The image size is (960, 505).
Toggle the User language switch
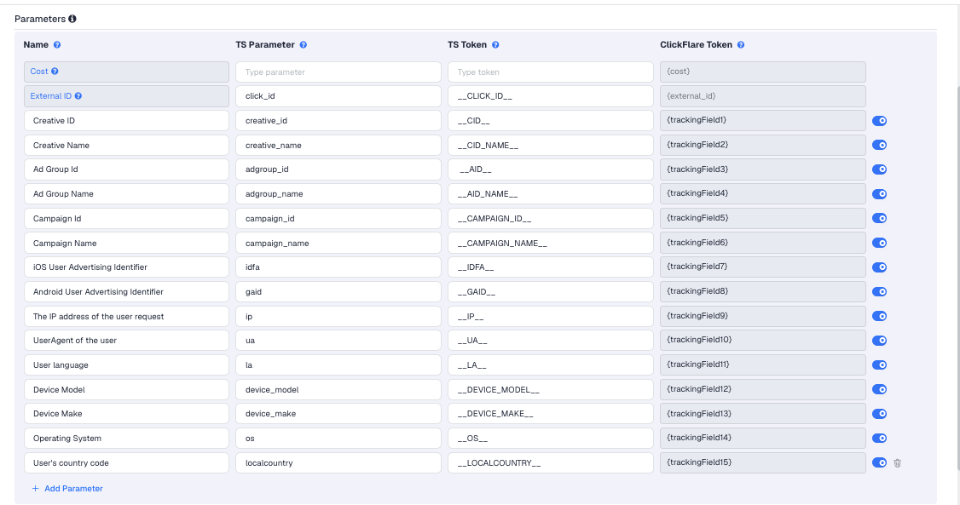coord(879,365)
